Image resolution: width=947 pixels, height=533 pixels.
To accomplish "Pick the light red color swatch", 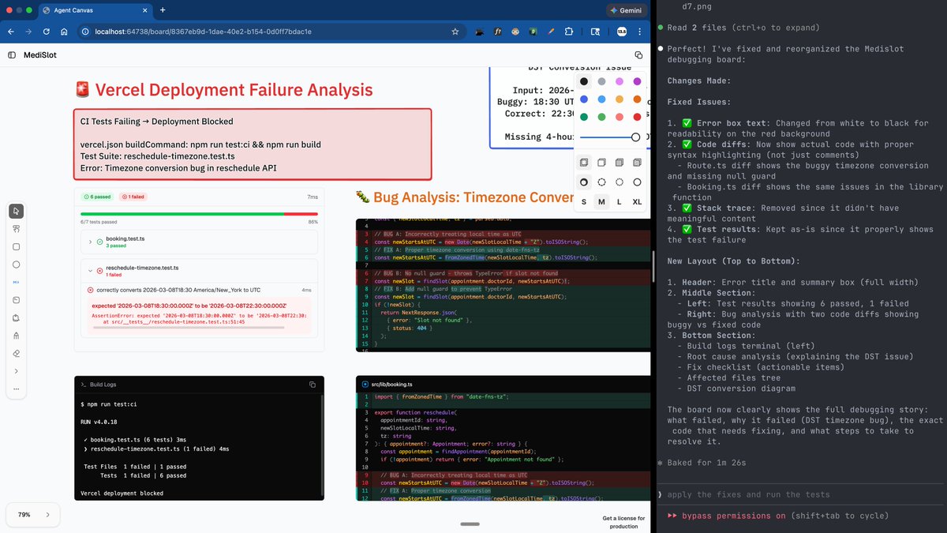I will [619, 117].
